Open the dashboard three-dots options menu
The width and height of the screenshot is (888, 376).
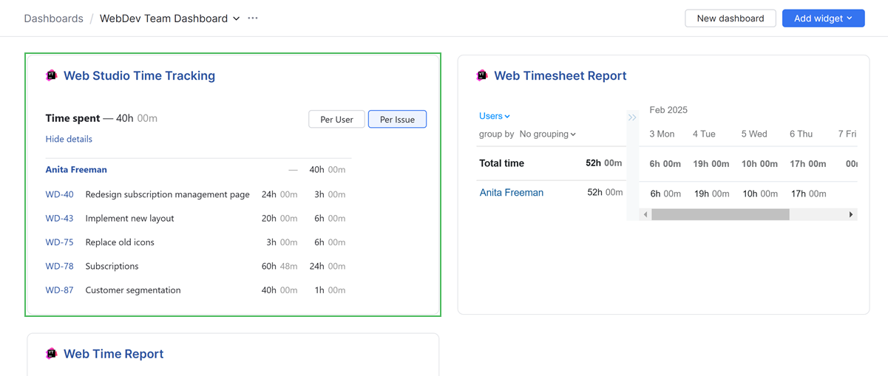point(253,18)
